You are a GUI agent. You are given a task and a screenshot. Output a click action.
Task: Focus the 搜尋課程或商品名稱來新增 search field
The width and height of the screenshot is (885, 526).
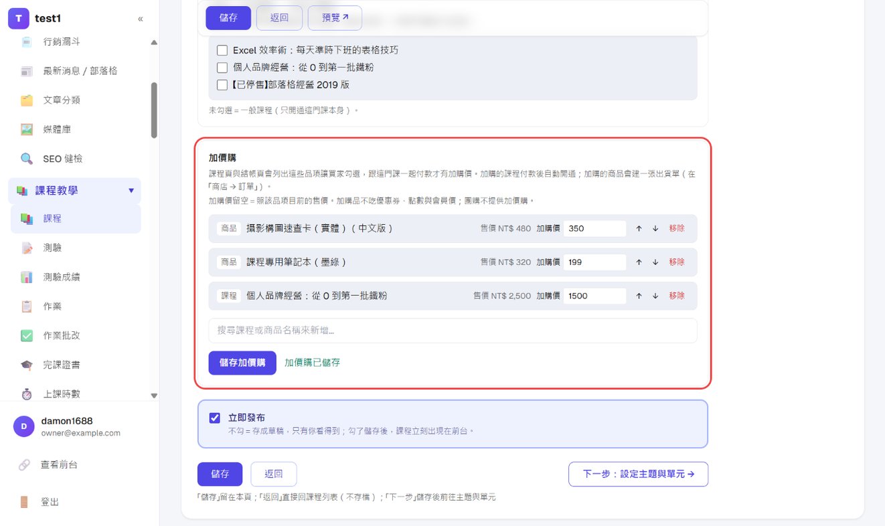click(453, 331)
